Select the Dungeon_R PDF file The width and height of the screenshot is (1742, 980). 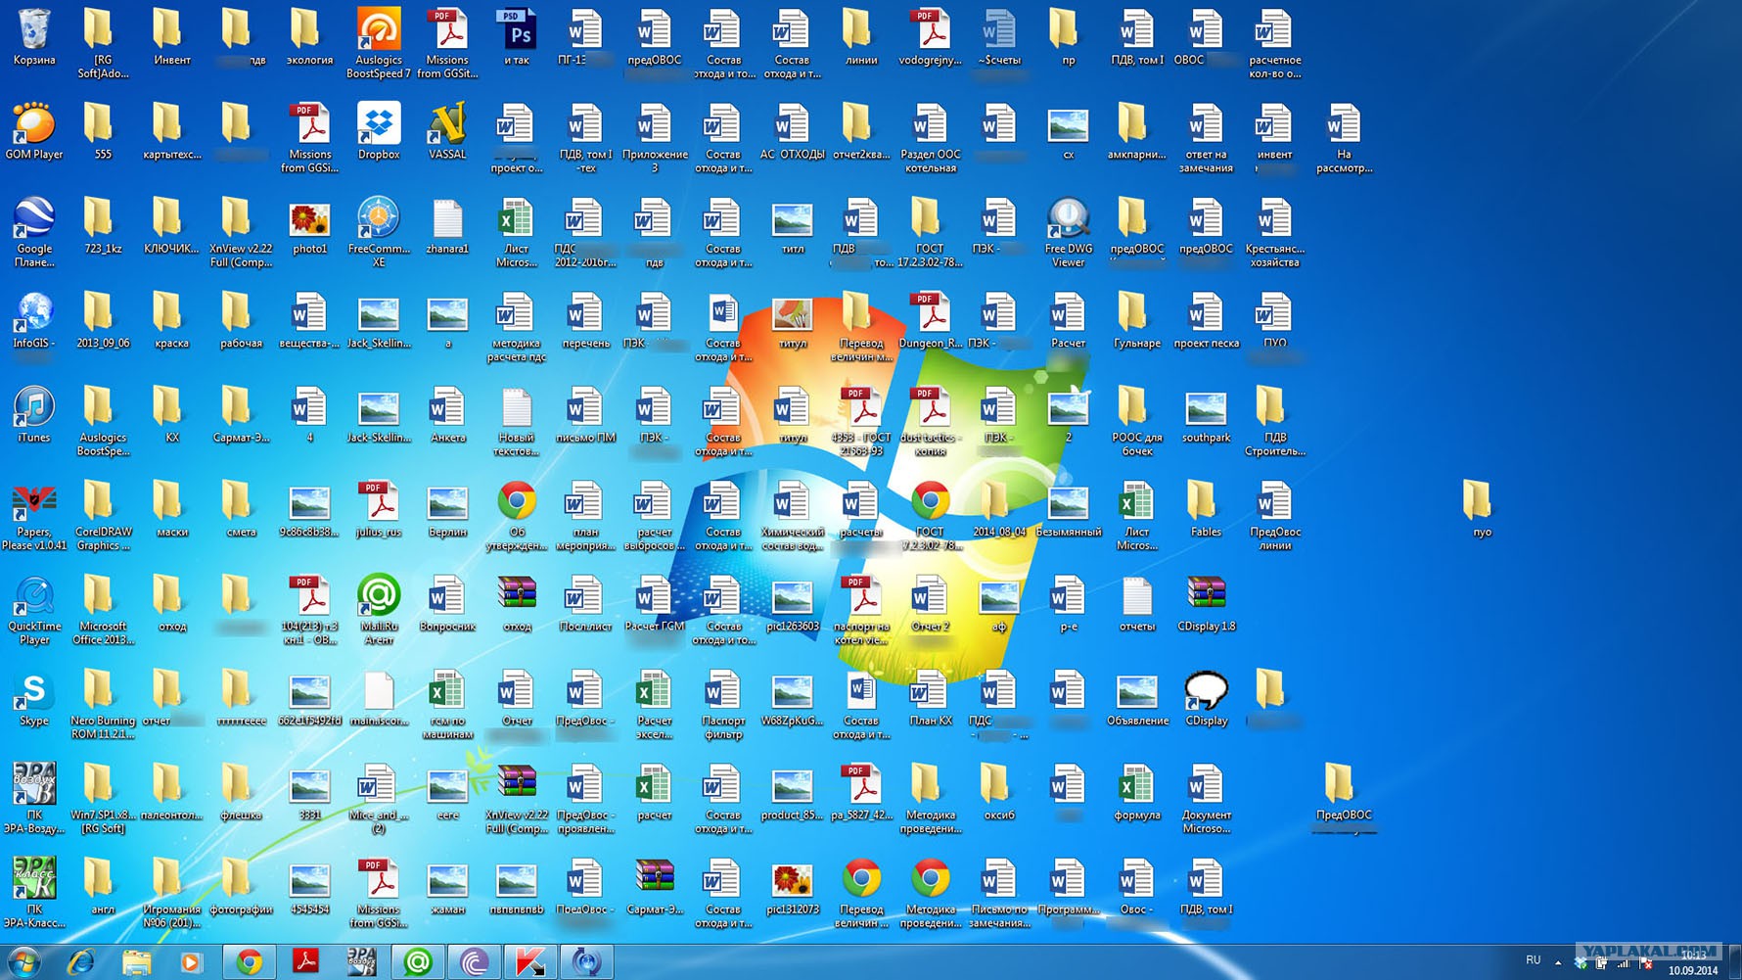[930, 320]
